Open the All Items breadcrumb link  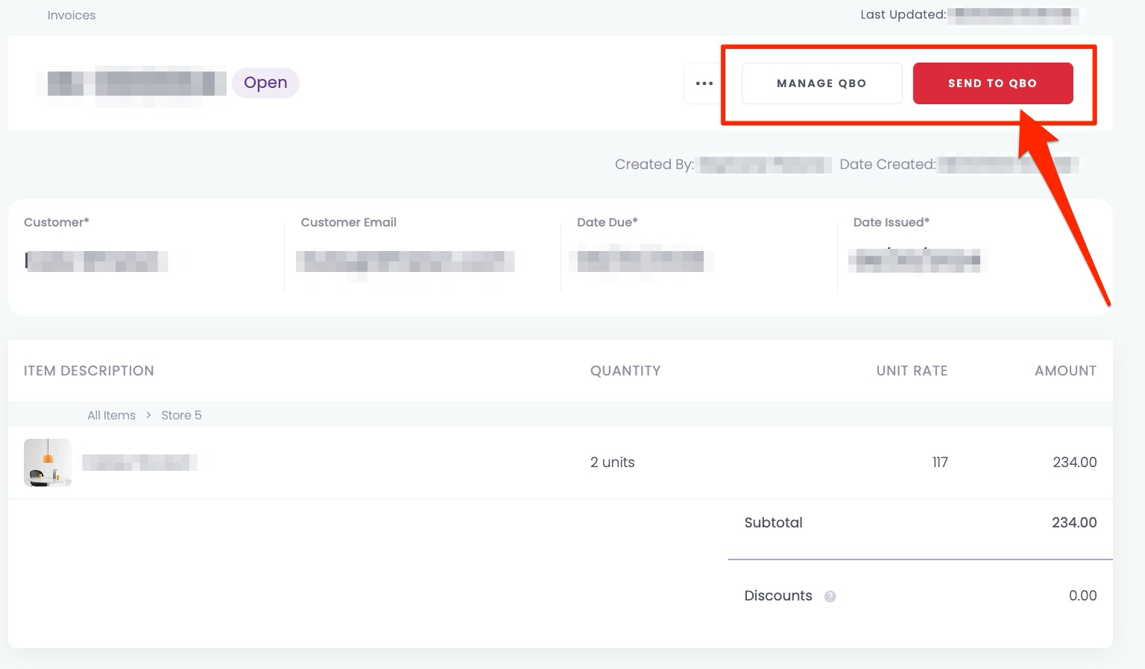pos(111,415)
